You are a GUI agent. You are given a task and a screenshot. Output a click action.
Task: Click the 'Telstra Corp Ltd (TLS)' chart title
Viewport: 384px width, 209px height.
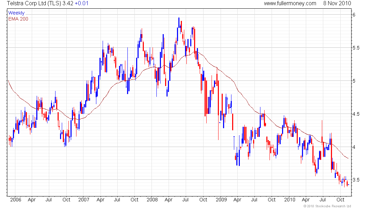coord(34,3)
